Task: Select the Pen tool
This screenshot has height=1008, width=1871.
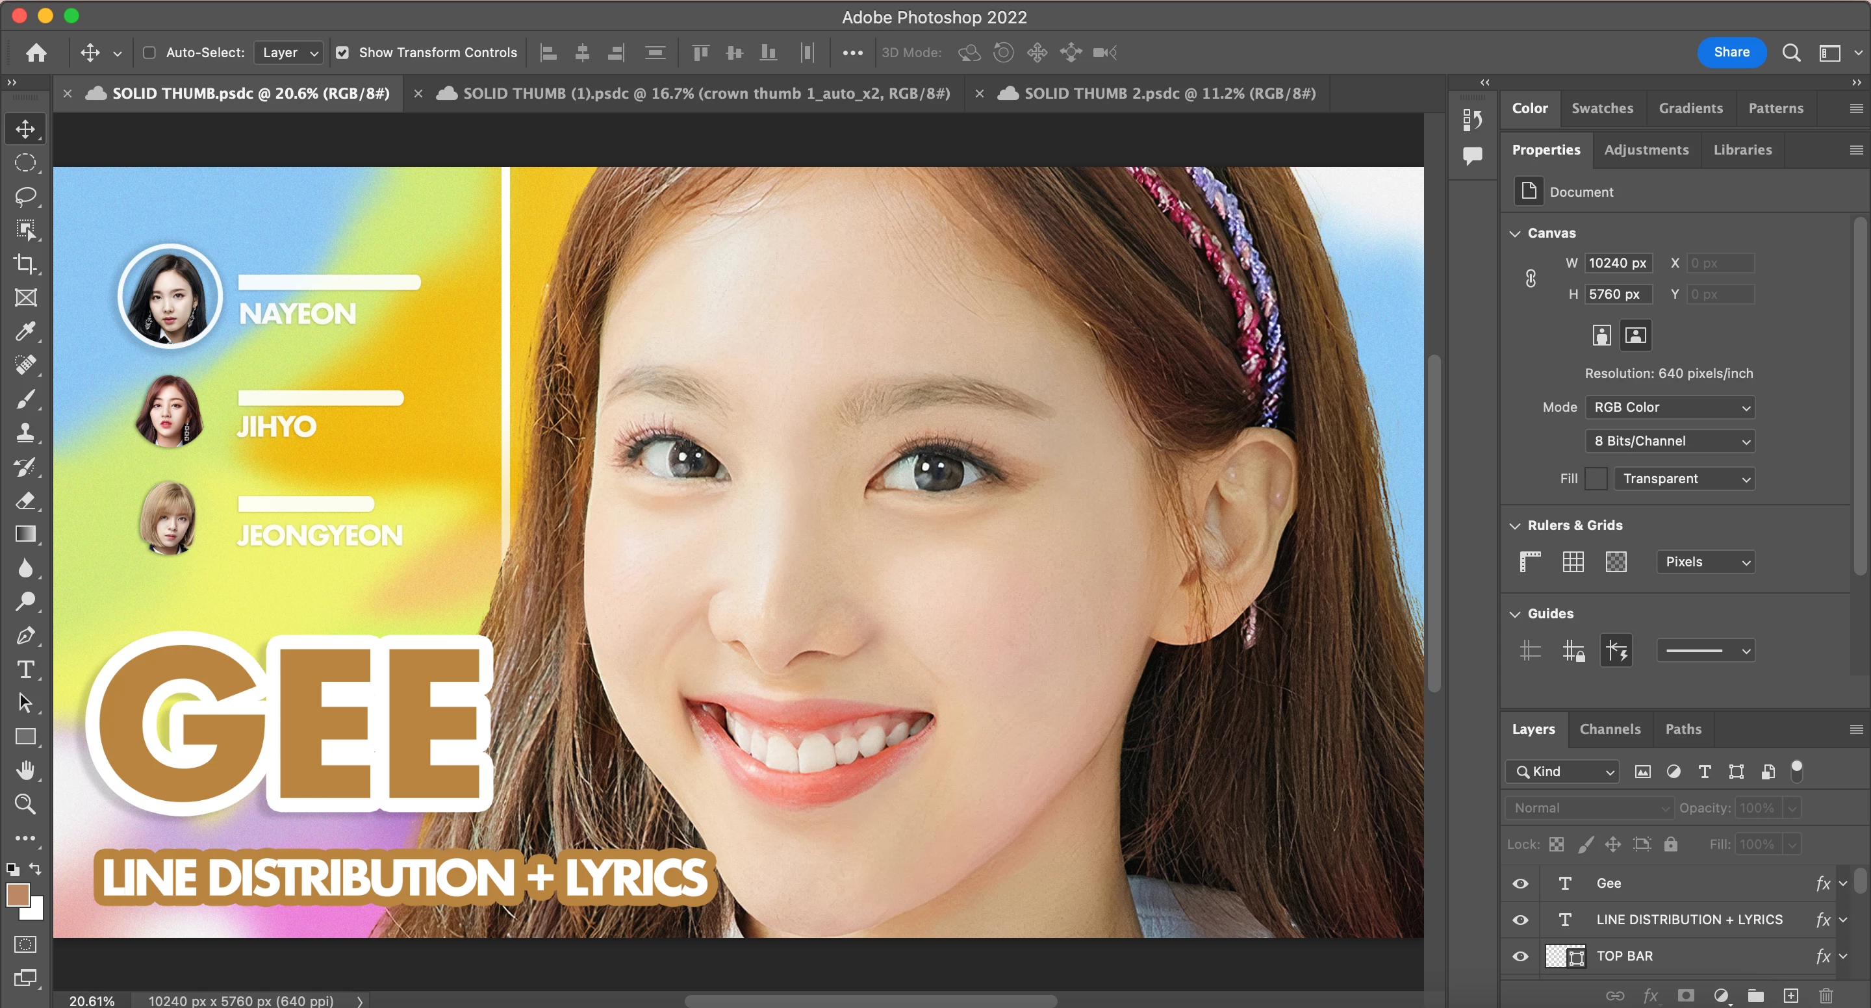Action: point(25,635)
